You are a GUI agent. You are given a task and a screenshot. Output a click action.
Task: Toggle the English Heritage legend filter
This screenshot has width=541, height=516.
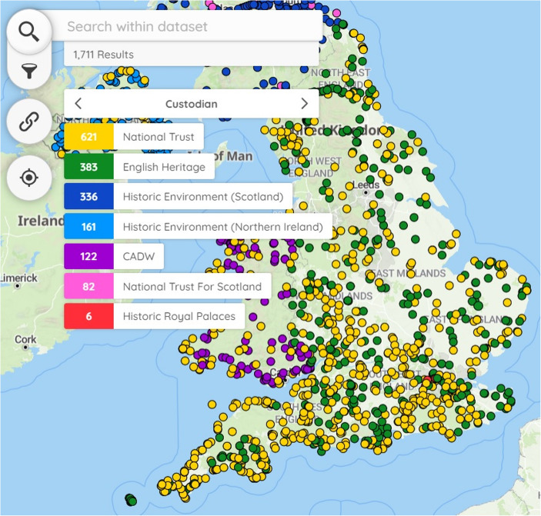click(x=139, y=167)
